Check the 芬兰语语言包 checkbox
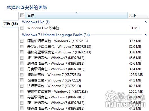The height and width of the screenshot is (111, 149). click(x=21, y=97)
